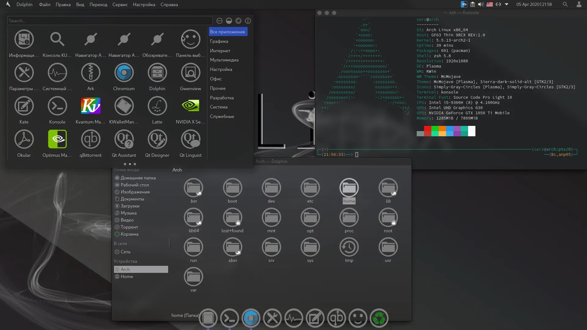Switch to the third launcher page dot
The image size is (587, 330).
pos(135,164)
